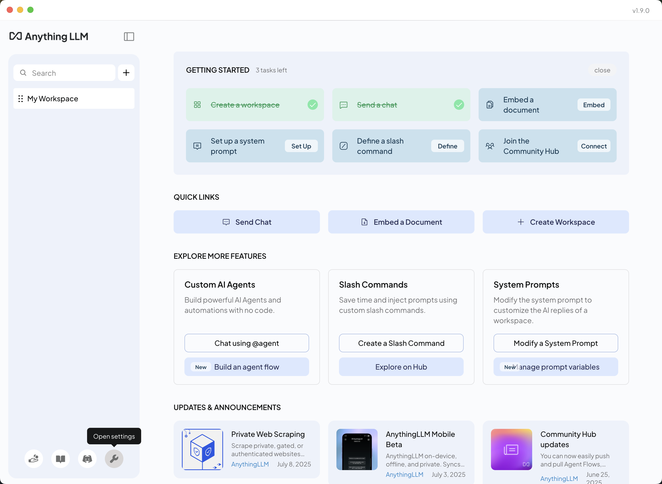The image size is (662, 484).
Task: Click the Create Workspace quick link
Action: tap(556, 222)
